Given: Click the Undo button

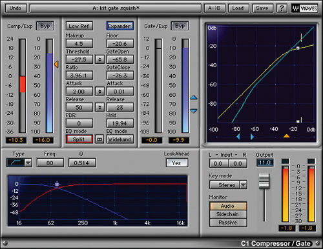Looking at the screenshot, I should 16,8.
